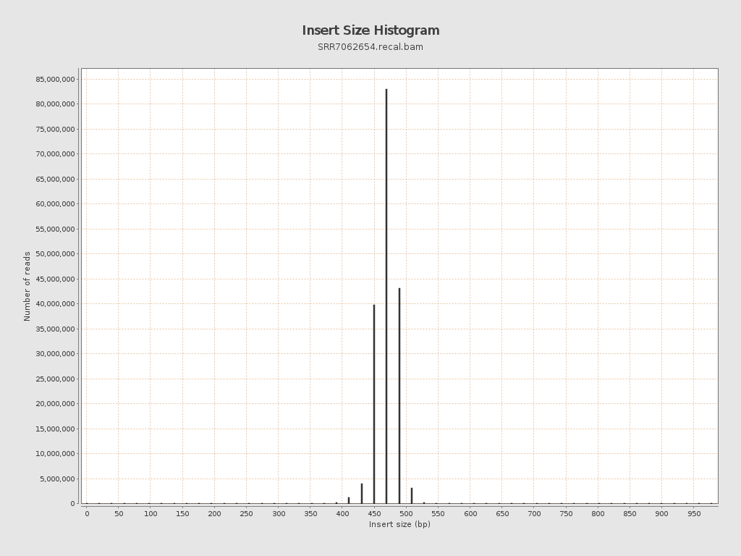Click the Number of reads axis label
The height and width of the screenshot is (556, 741).
(27, 286)
